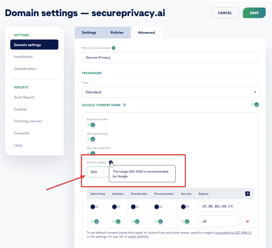Go to Installation in the sidebar
The height and width of the screenshot is (248, 272).
23,57
